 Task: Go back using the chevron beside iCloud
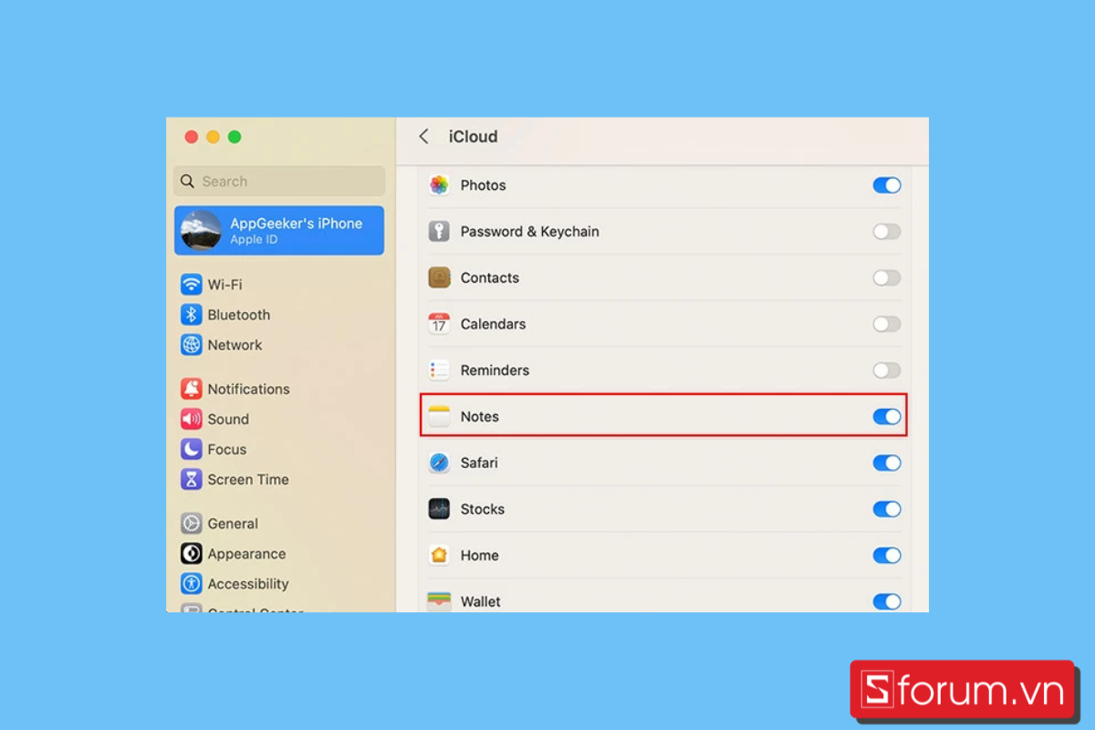423,136
